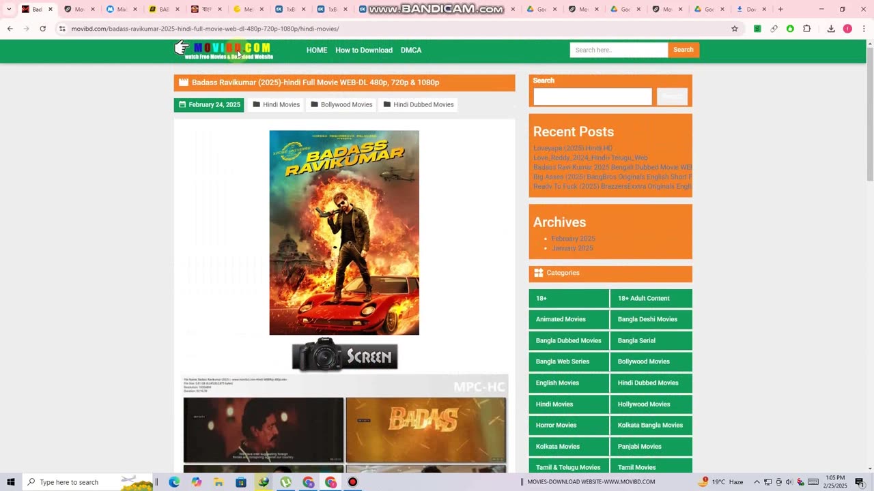The image size is (874, 491).
Task: Select the Kolkata Bangla Movies category
Action: pos(651,425)
